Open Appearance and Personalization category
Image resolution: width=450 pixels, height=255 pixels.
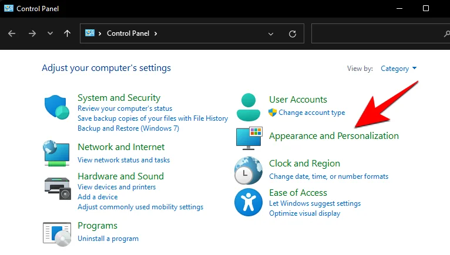(334, 136)
